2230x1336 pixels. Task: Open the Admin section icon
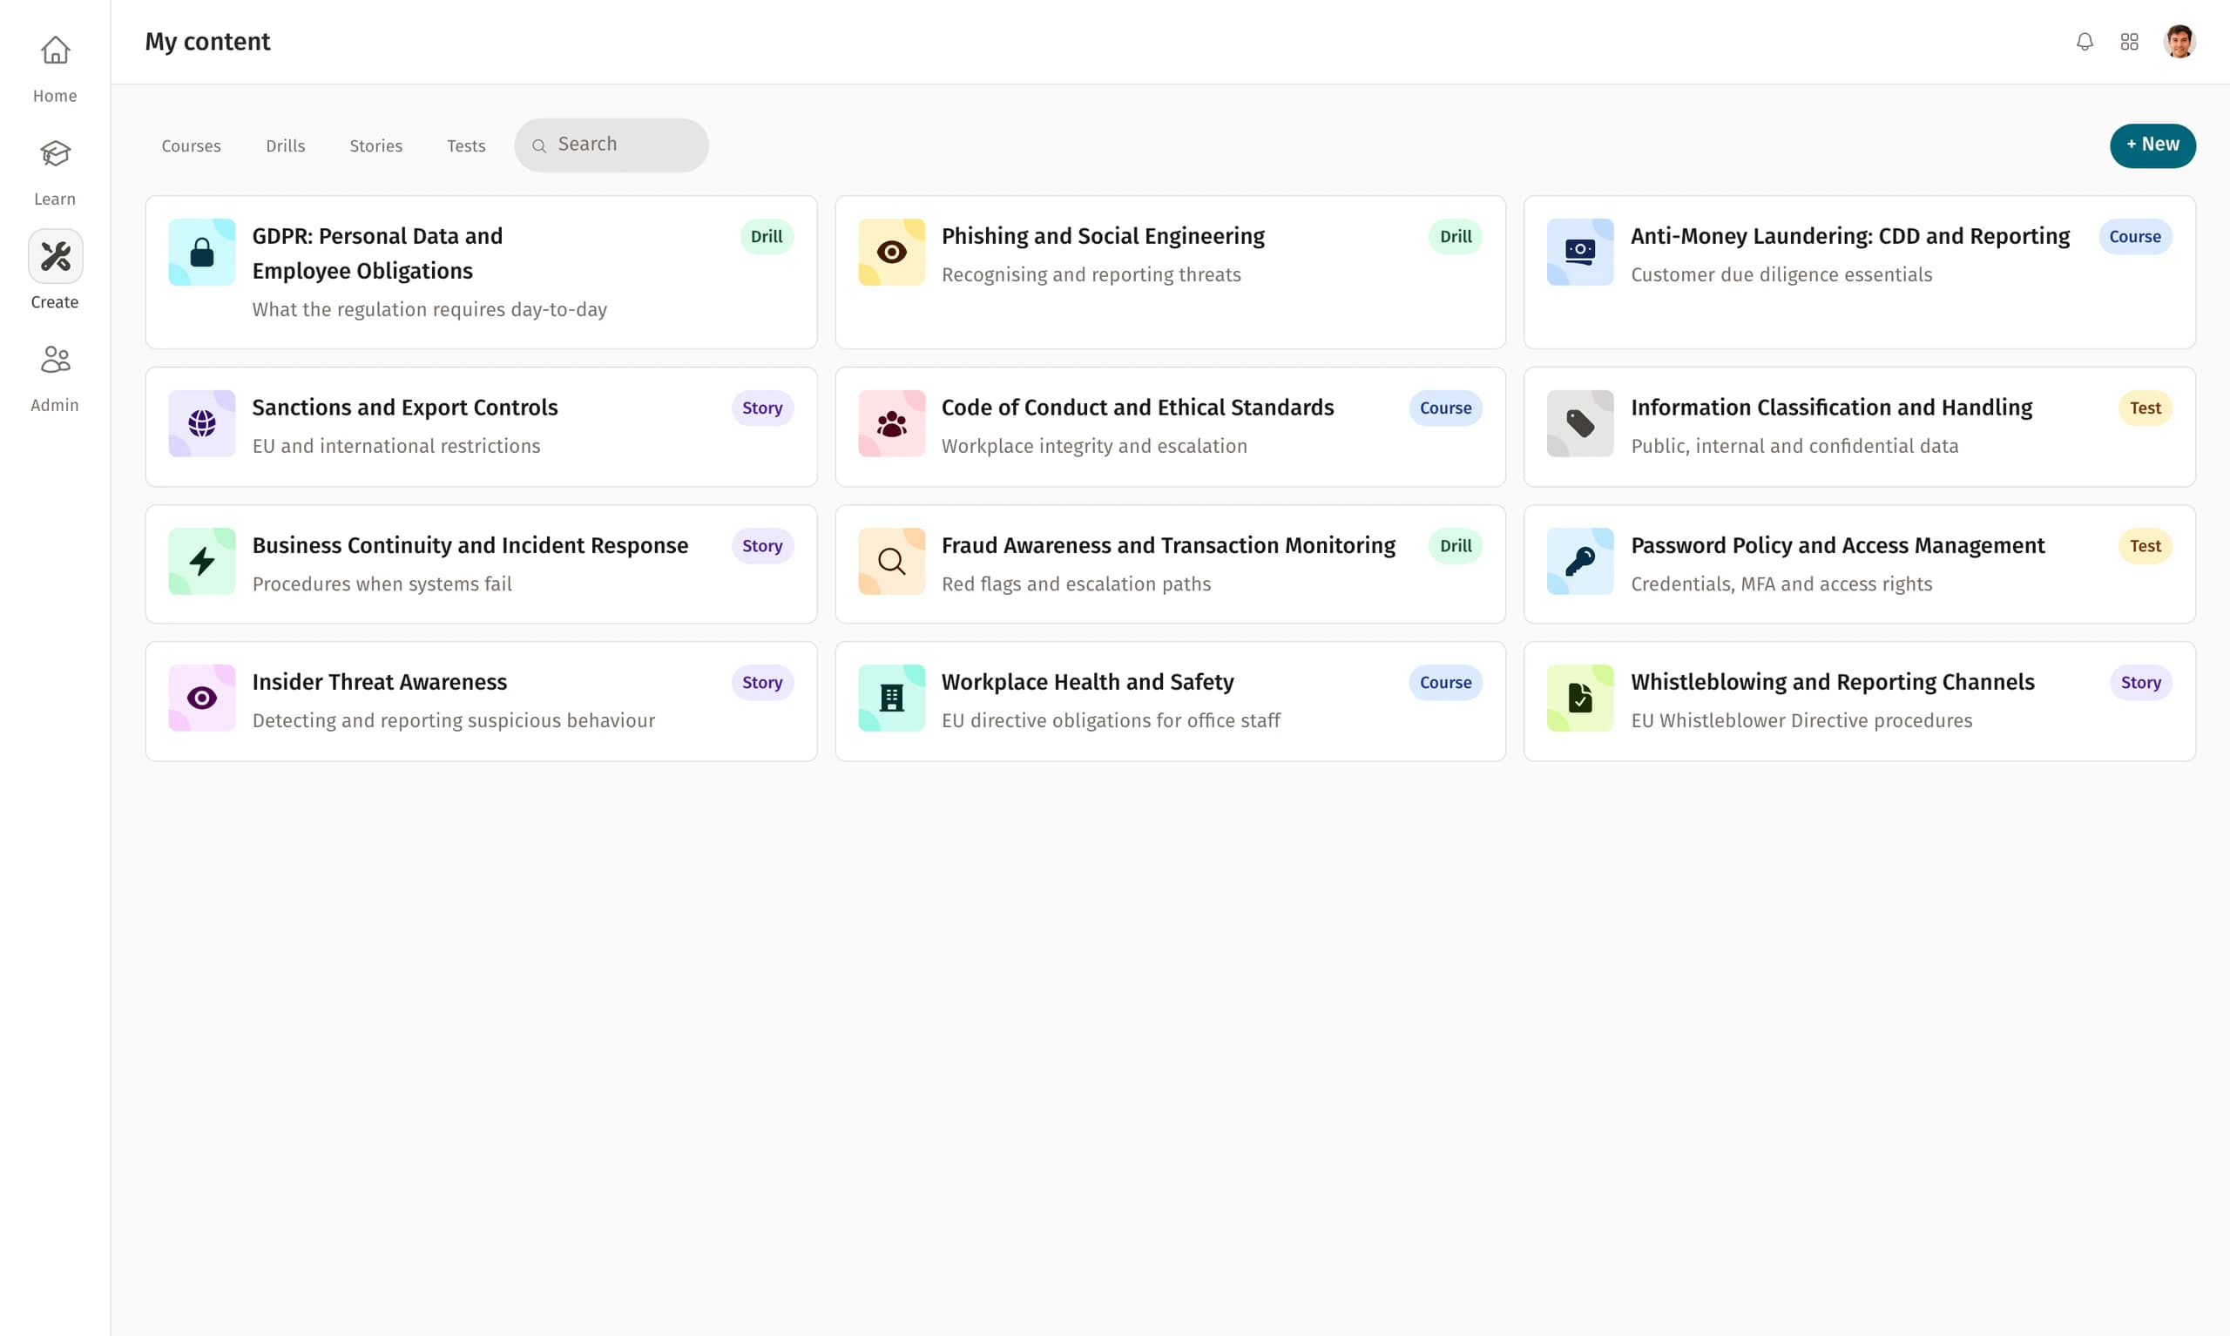tap(55, 359)
